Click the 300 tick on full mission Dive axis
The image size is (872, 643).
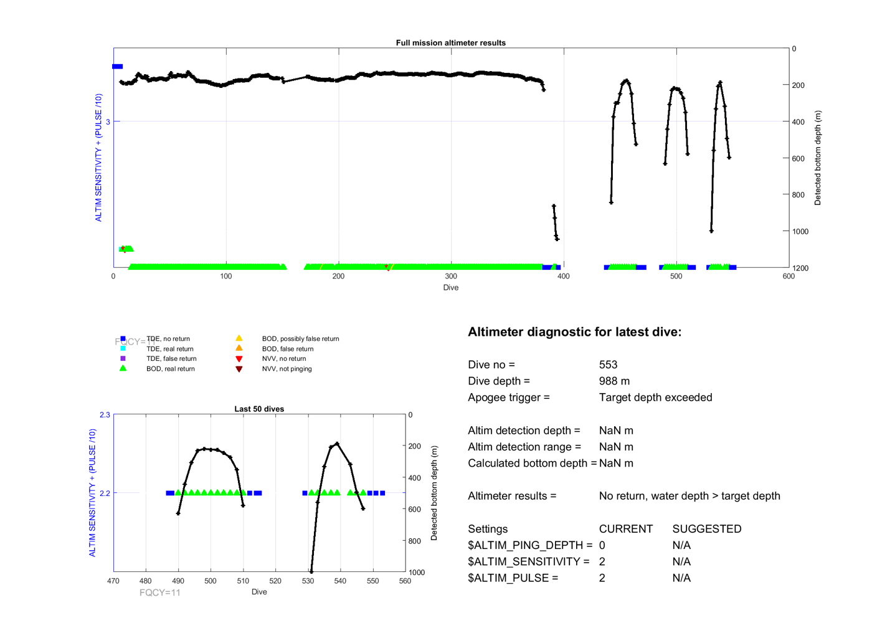tap(451, 276)
